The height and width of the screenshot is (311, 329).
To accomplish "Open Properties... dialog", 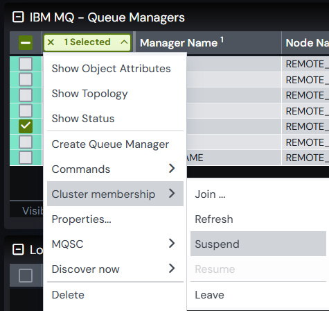I will point(115,219).
